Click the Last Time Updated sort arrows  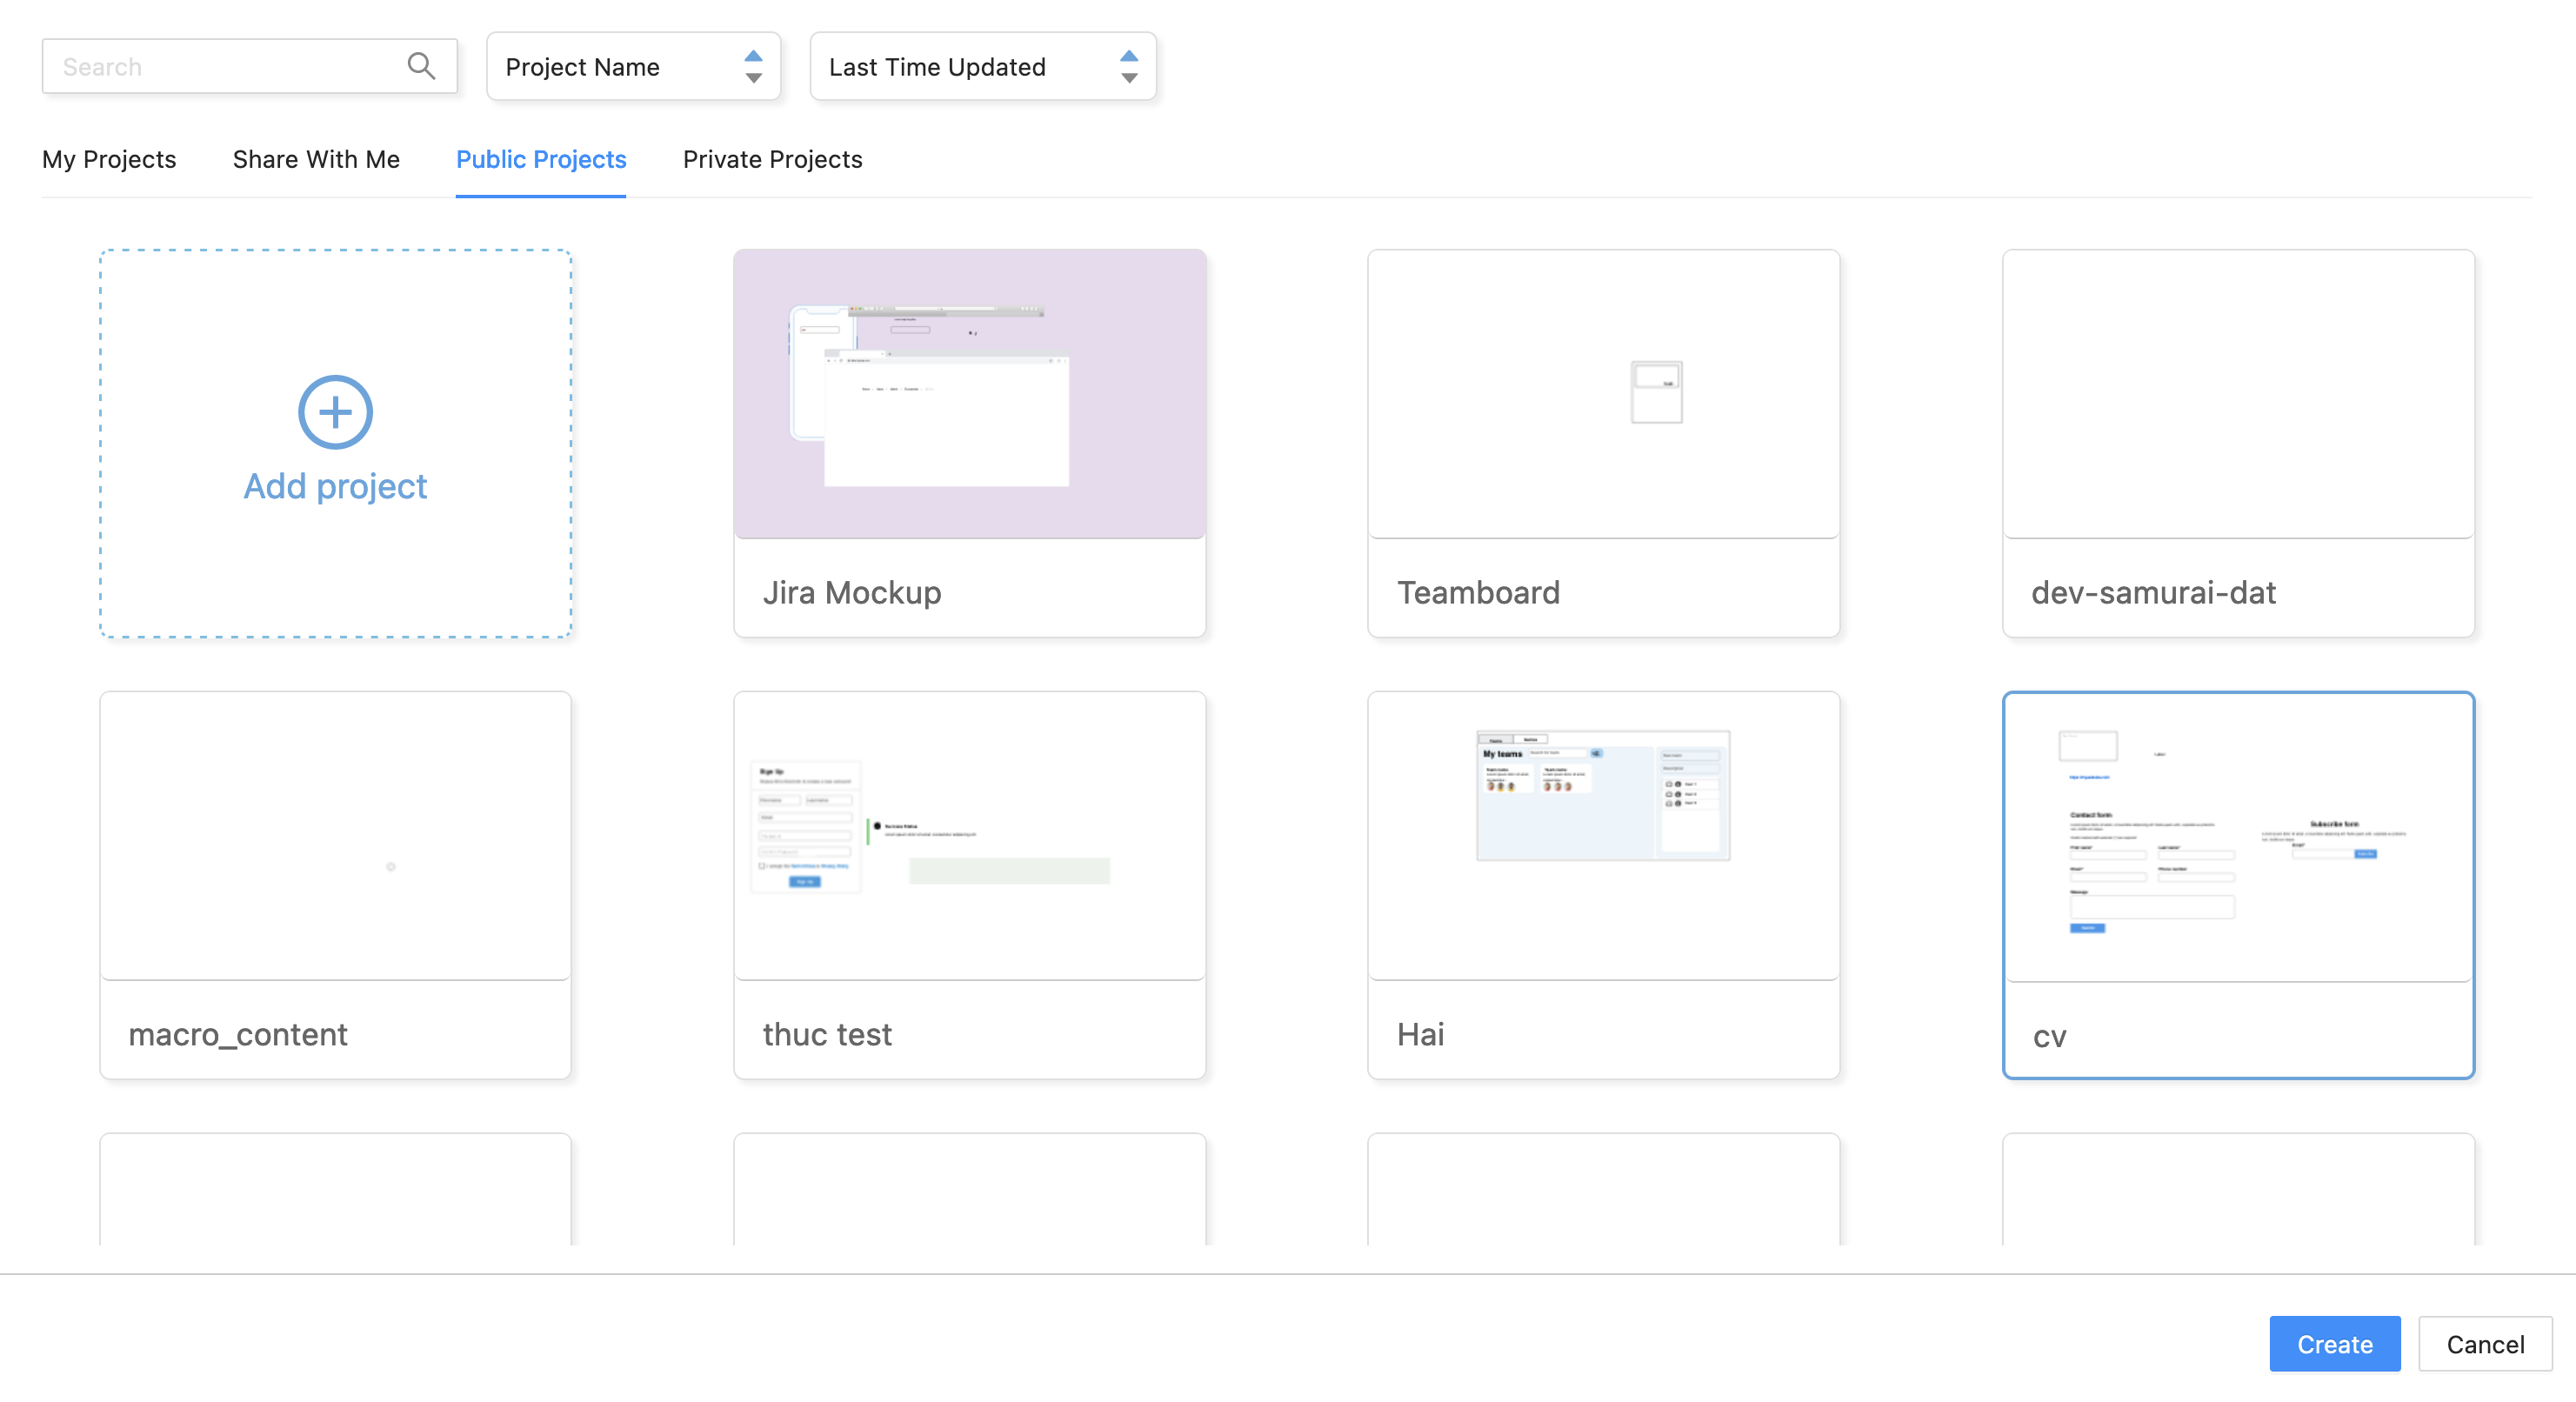coord(1128,66)
